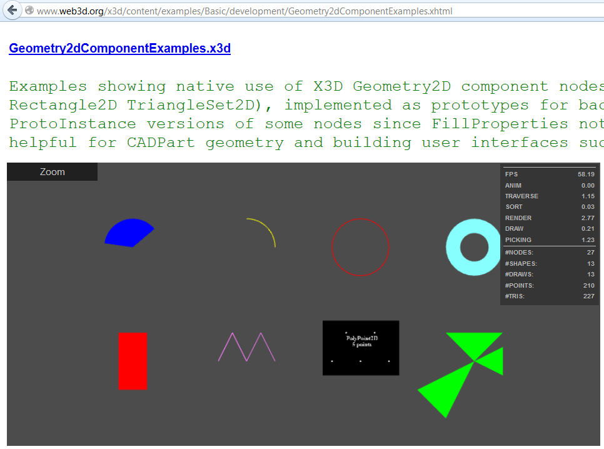Click the #NODES count row
Image resolution: width=604 pixels, height=449 pixels.
pyautogui.click(x=549, y=253)
